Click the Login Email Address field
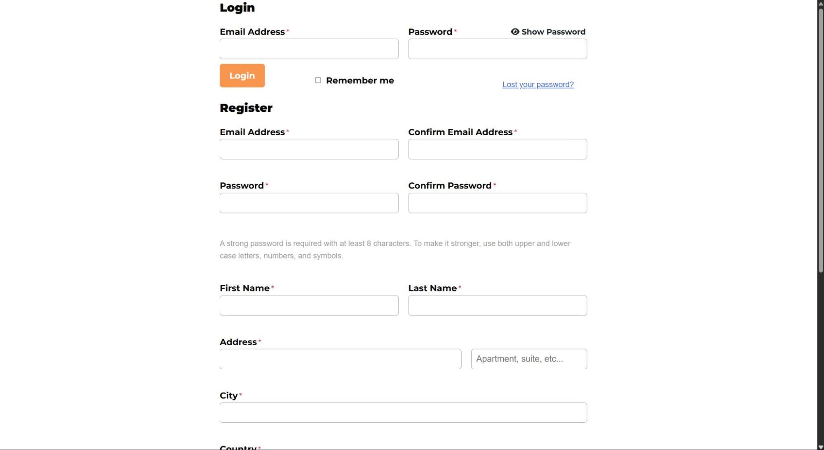This screenshot has width=824, height=450. [309, 49]
